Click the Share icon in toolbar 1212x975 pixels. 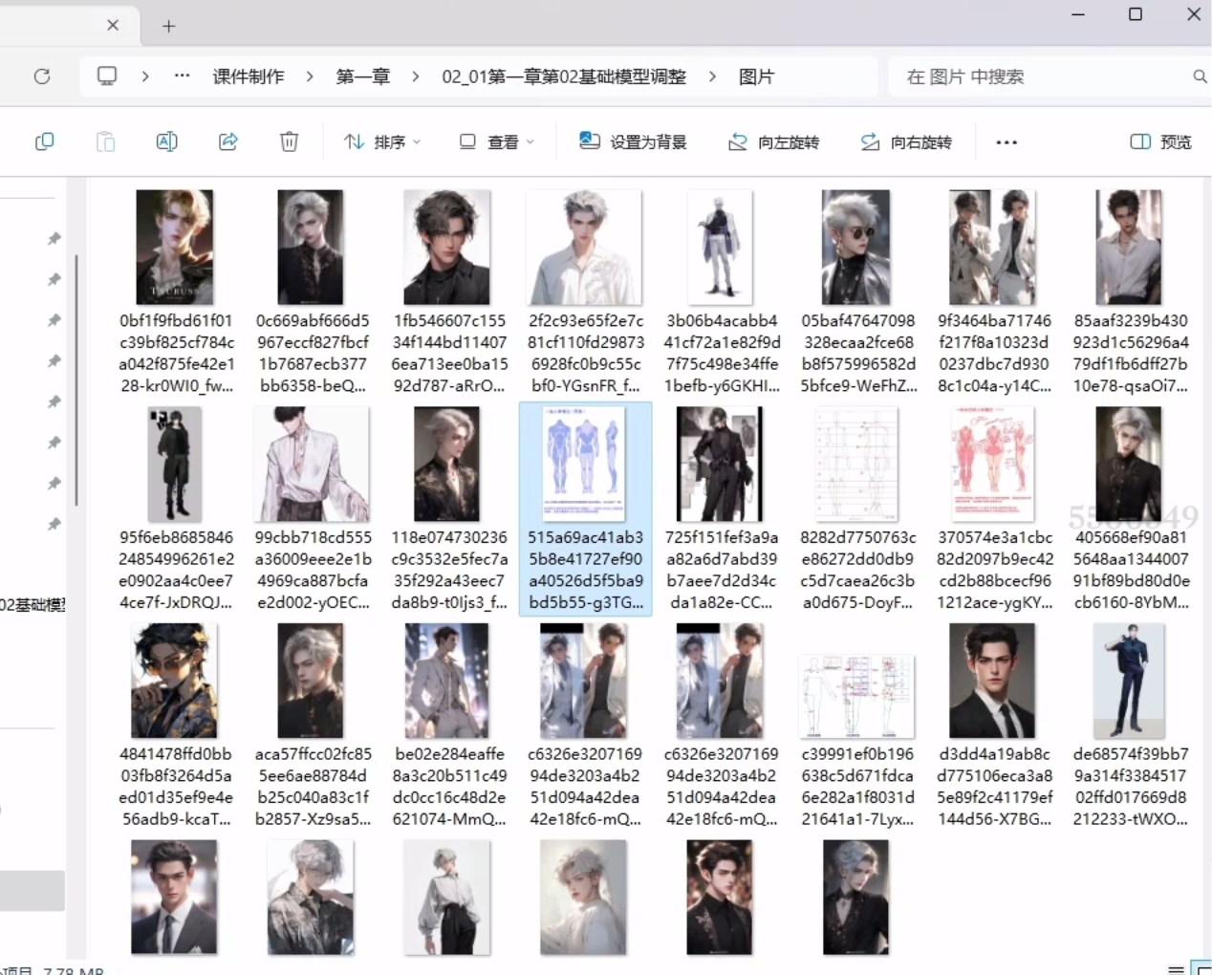[x=227, y=142]
